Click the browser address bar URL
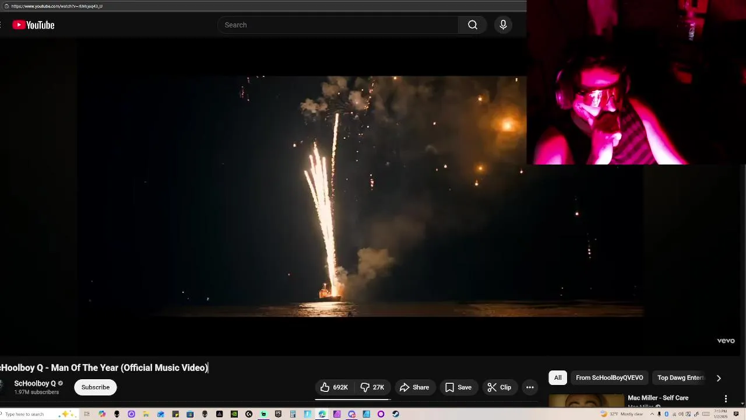This screenshot has height=420, width=746. 57,6
